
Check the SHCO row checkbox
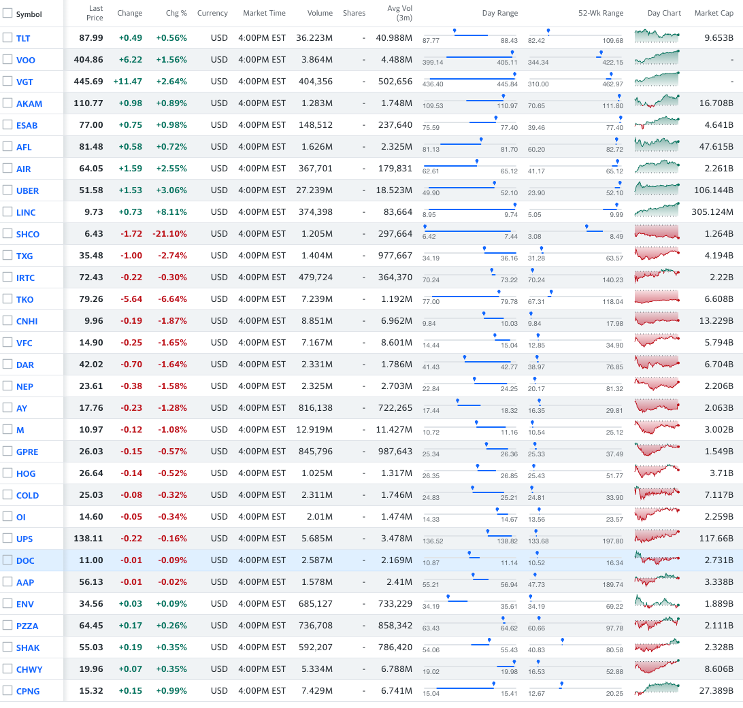coord(7,233)
